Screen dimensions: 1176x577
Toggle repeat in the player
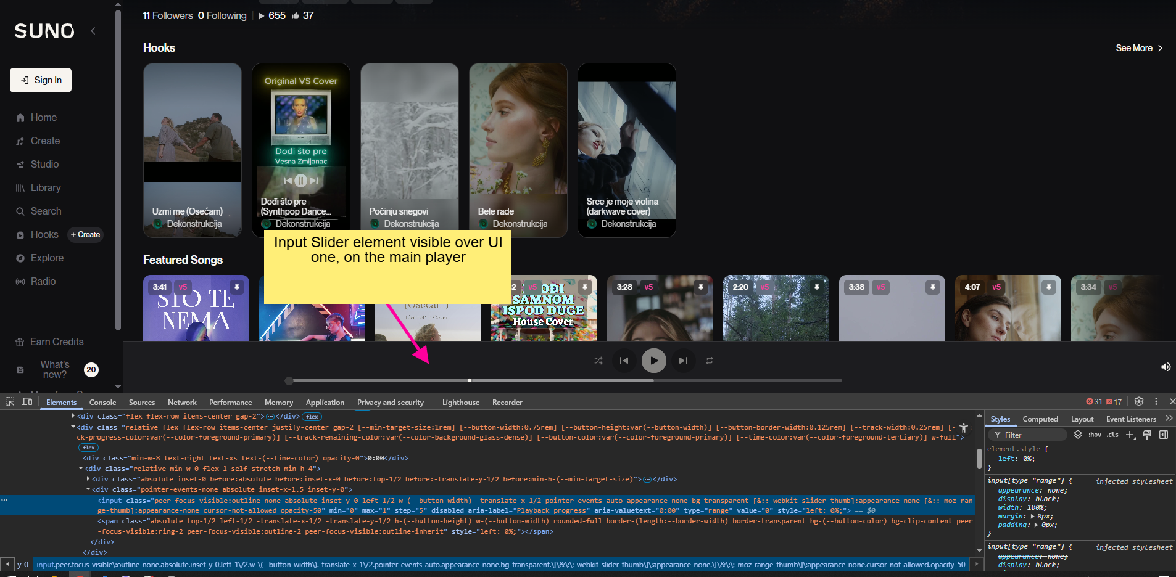(710, 361)
